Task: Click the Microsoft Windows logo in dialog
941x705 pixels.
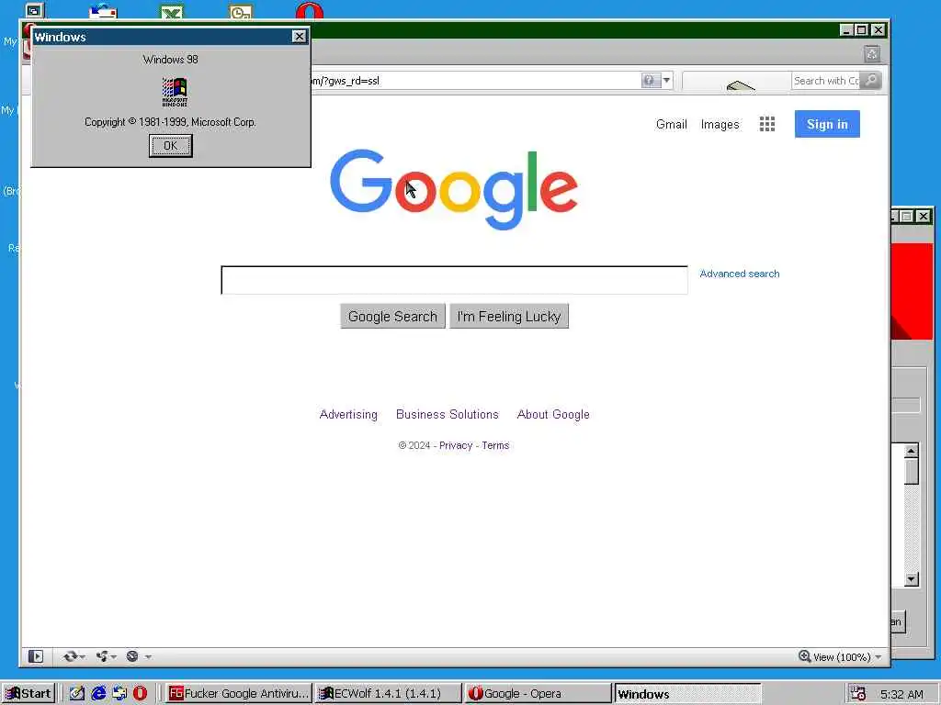Action: click(175, 92)
